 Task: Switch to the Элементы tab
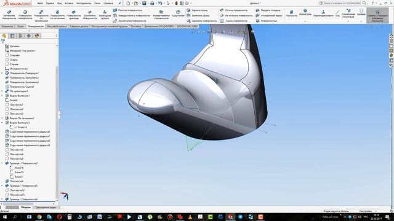[7, 26]
